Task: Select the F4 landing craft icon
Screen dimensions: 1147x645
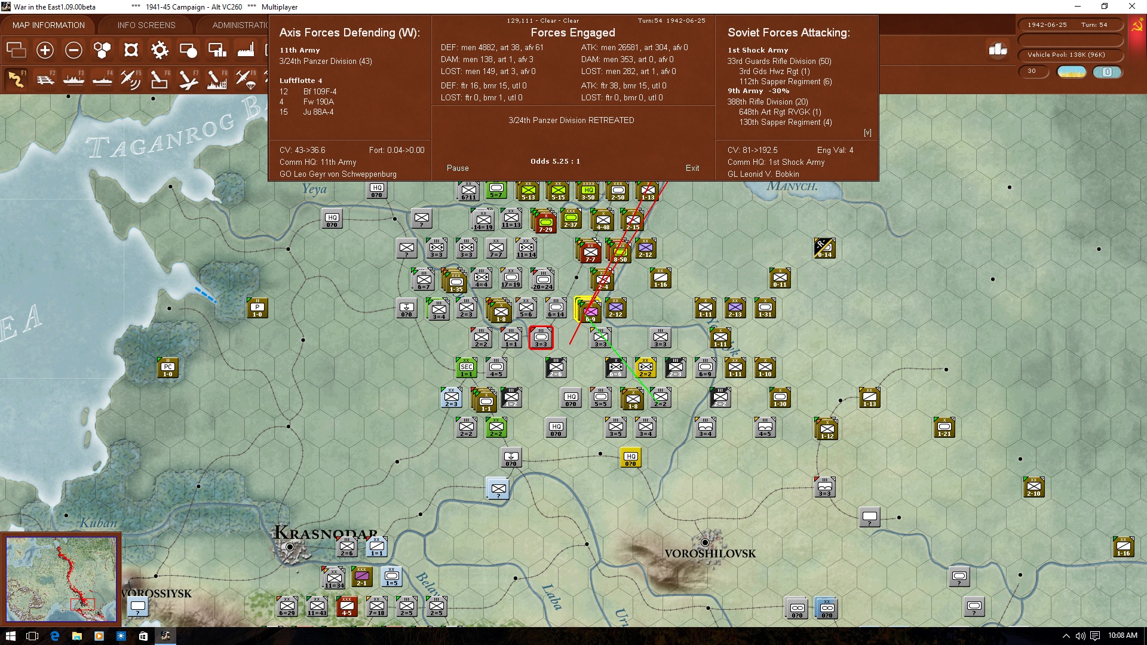Action: pyautogui.click(x=102, y=79)
